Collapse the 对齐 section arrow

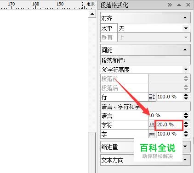[185, 17]
